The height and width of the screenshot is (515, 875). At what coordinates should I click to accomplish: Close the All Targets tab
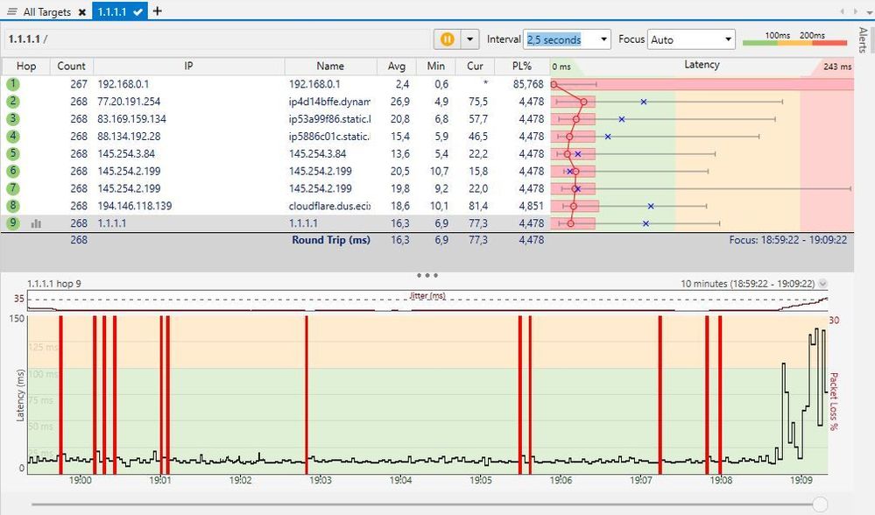(81, 12)
